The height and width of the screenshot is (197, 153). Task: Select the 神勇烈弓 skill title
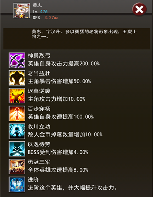(39, 56)
